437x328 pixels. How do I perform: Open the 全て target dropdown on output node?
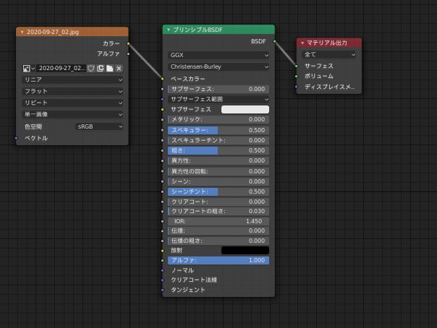click(x=329, y=54)
